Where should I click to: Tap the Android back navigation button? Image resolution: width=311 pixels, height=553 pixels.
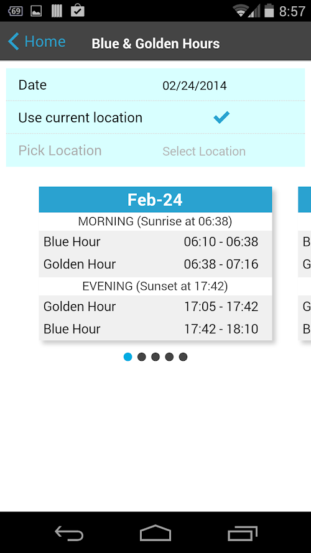(69, 533)
